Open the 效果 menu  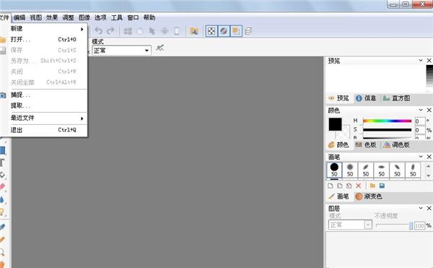52,17
